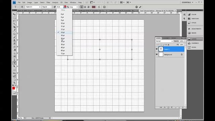Screen dimensions: 215x121
Task: Open the Adjustments panel button
Action: pyautogui.click(x=195, y=29)
